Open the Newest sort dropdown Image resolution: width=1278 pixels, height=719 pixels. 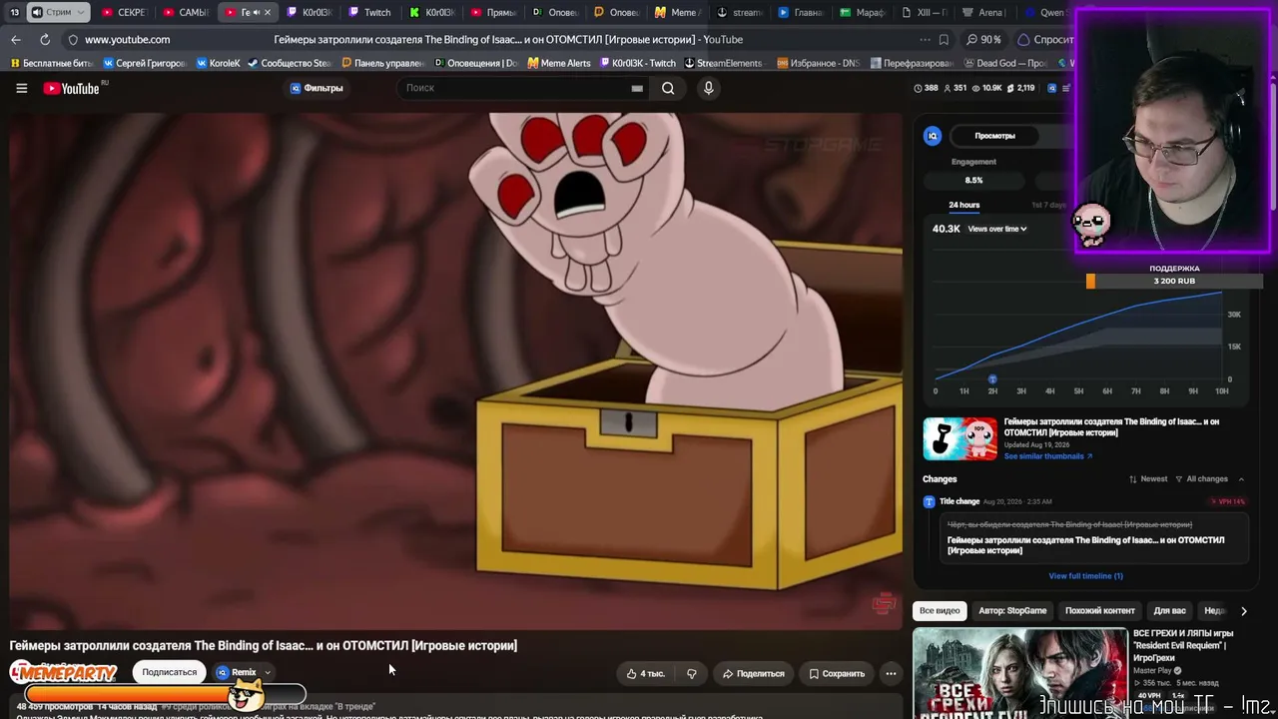[1148, 479]
